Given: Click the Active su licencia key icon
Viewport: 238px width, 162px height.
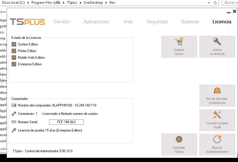Looking at the screenshot, I should (x=217, y=41).
